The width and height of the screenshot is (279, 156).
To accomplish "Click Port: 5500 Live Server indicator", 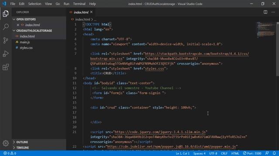I will (252, 153).
